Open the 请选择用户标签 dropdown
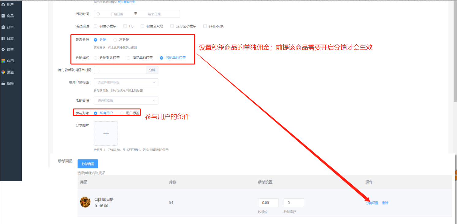 (126, 82)
